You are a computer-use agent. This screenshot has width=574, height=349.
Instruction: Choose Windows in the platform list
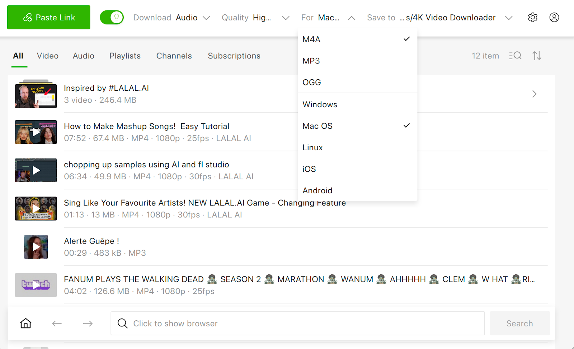tap(320, 105)
